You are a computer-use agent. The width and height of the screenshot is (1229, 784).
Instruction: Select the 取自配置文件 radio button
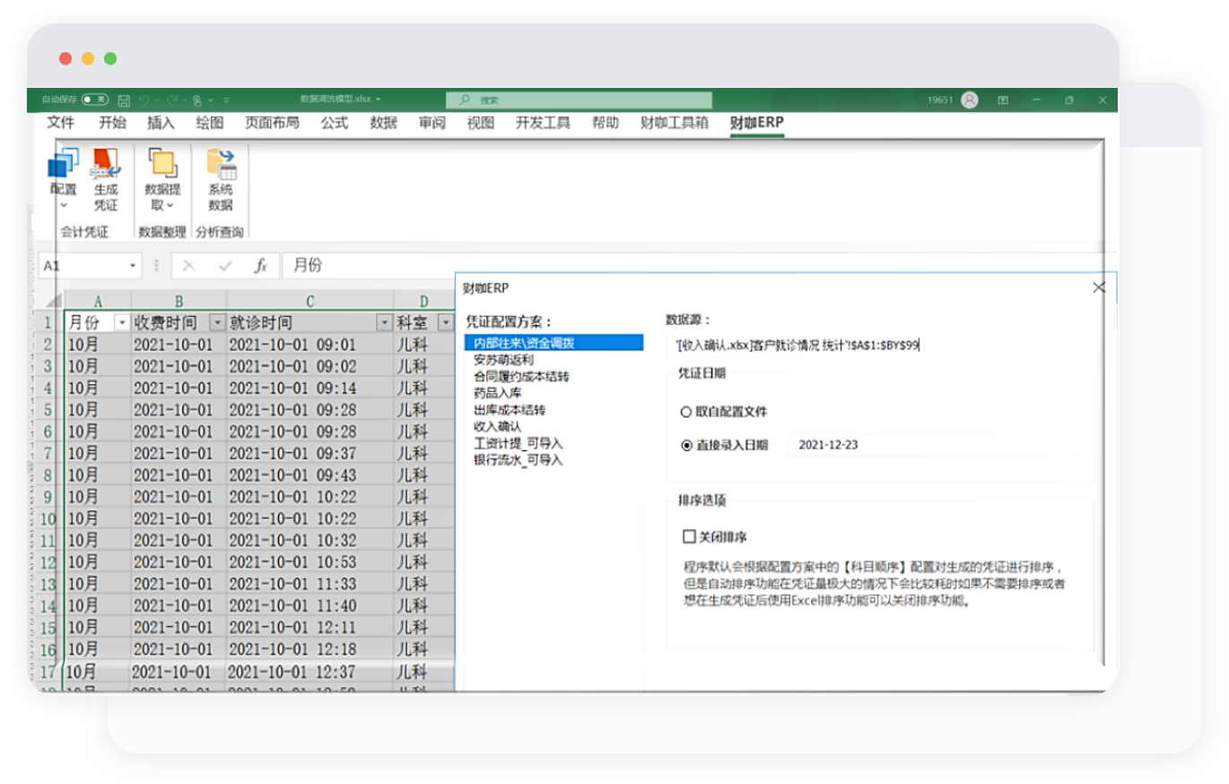pos(686,412)
